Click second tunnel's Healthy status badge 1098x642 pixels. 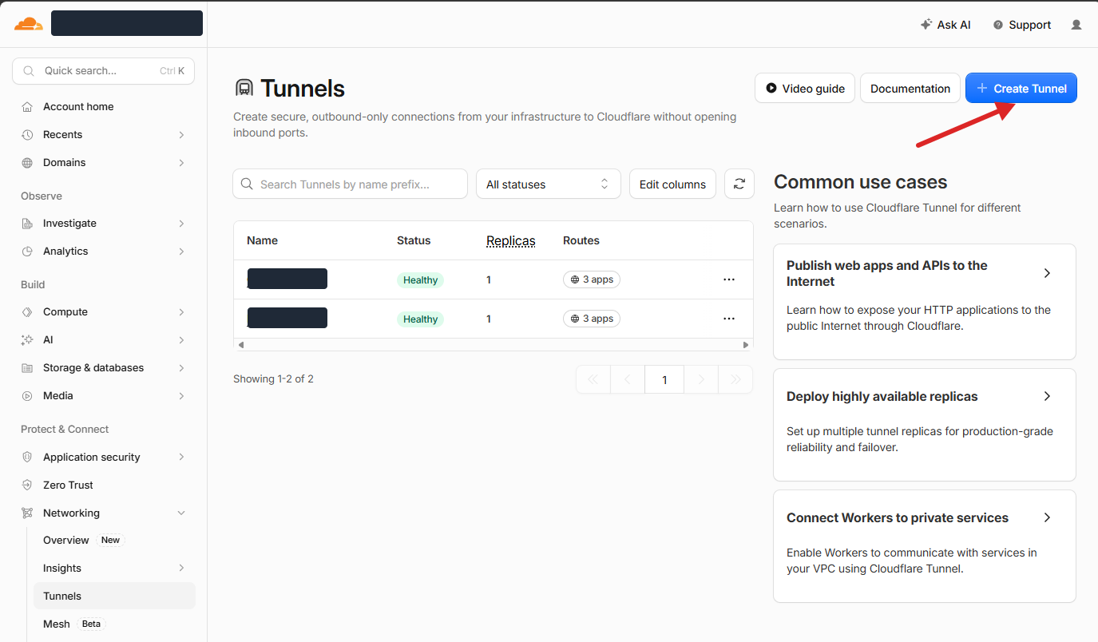point(420,319)
